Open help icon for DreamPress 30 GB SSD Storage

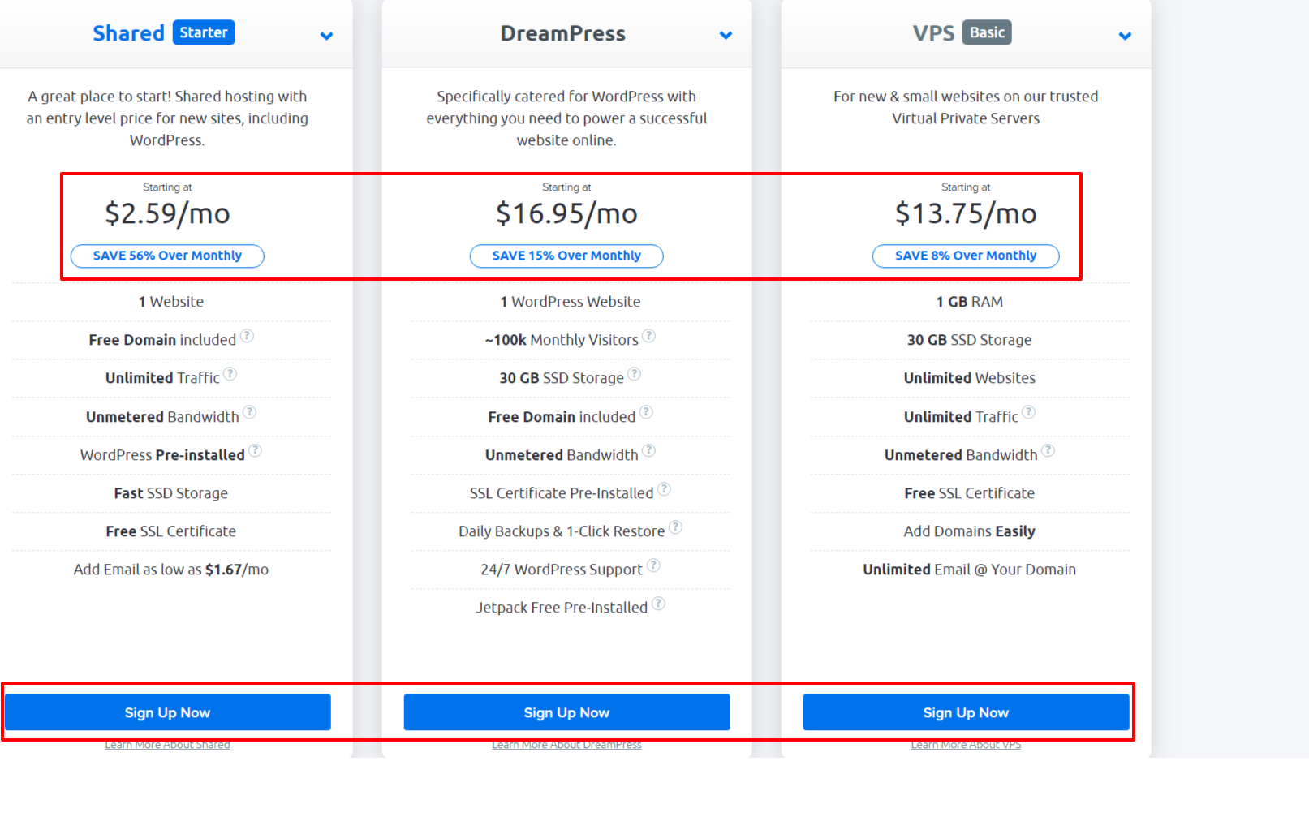(x=635, y=374)
